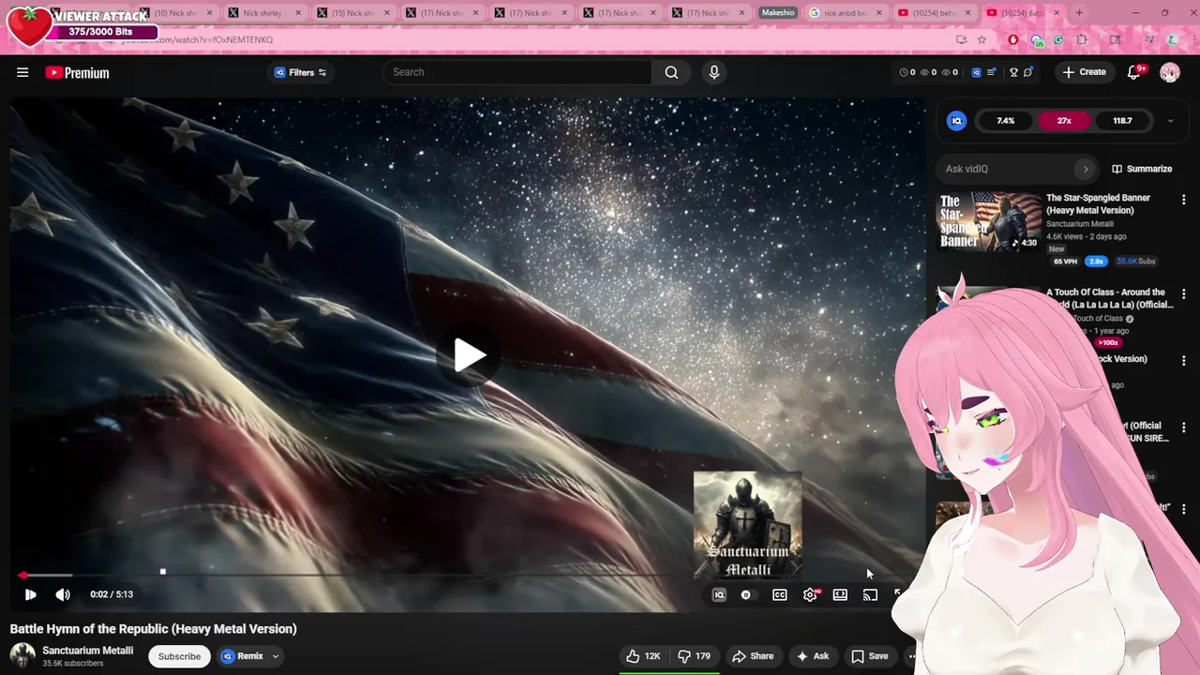Image resolution: width=1200 pixels, height=675 pixels.
Task: Click the vidIQ Remix button
Action: click(x=242, y=656)
